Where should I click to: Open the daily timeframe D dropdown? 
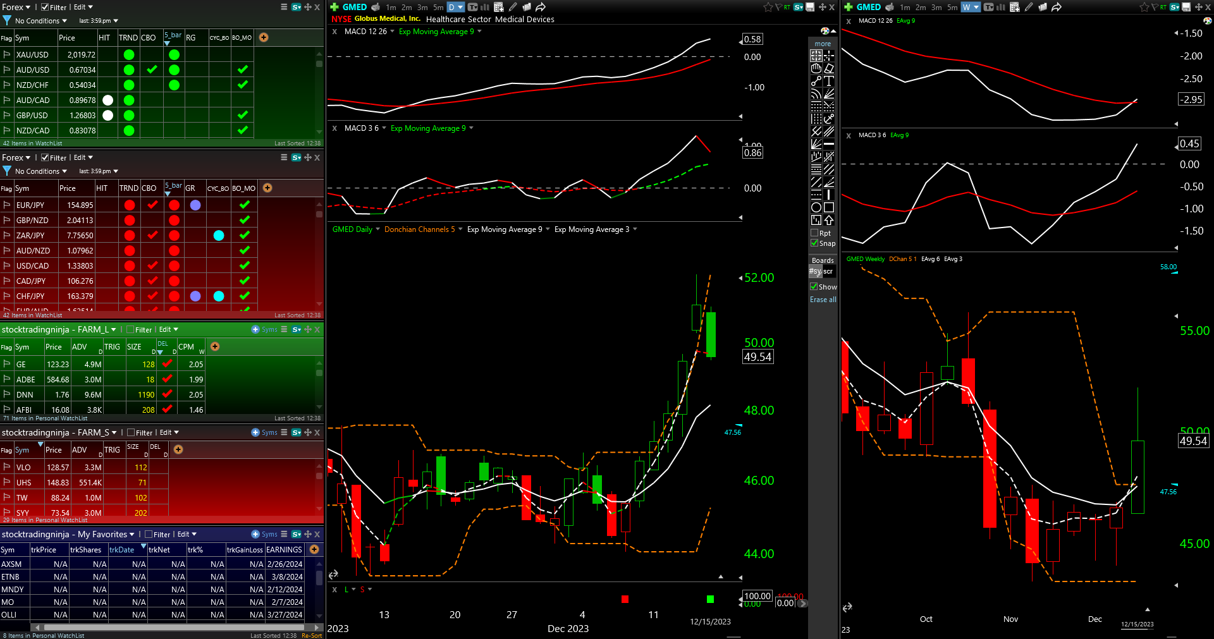pyautogui.click(x=456, y=7)
